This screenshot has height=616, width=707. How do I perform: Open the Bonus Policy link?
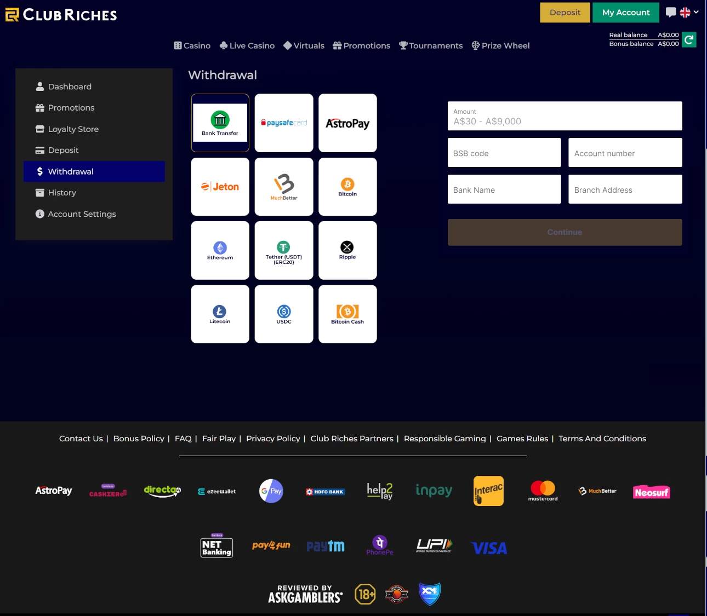coord(139,439)
